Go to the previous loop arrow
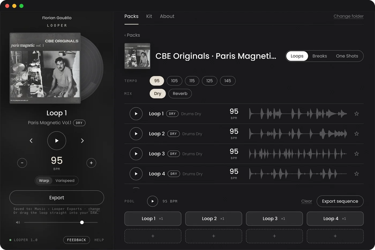 (31, 141)
